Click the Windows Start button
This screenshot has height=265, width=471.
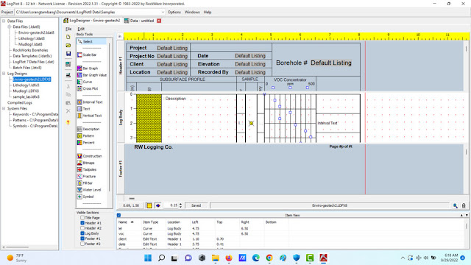148,258
